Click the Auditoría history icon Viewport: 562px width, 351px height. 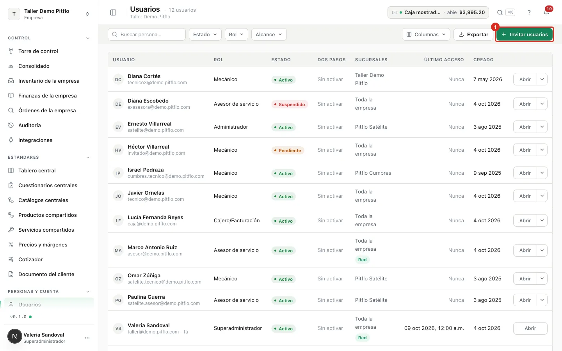11,125
